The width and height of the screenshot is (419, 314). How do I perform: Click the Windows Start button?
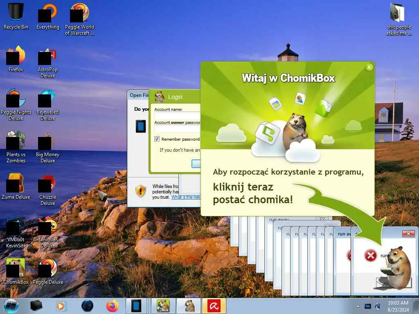(11, 306)
